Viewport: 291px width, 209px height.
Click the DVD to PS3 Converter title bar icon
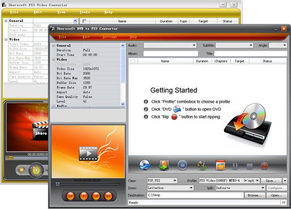click(52, 29)
